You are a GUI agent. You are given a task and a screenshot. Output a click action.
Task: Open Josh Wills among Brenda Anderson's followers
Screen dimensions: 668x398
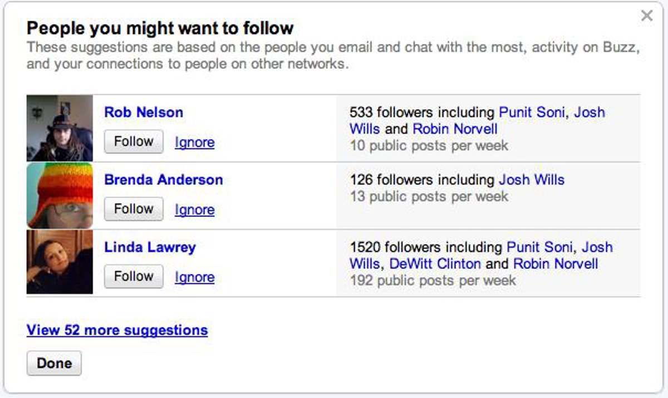click(x=532, y=180)
